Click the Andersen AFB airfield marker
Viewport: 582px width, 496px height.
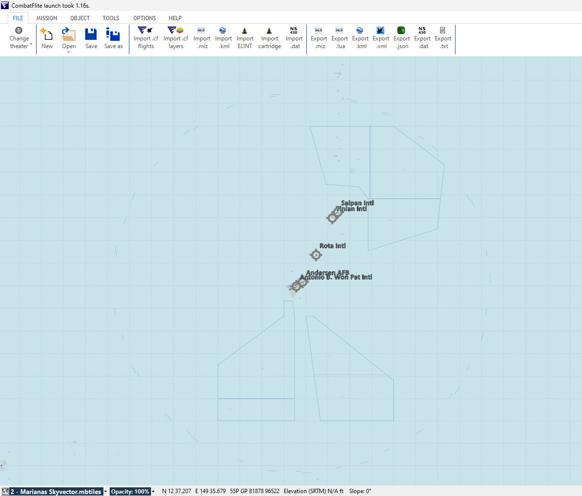coord(303,282)
